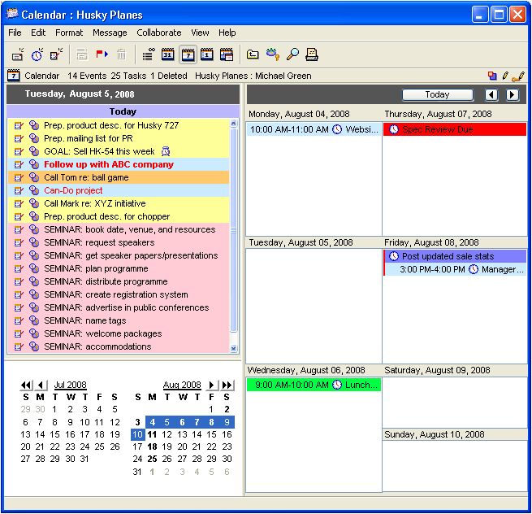Toggle task icon for Call Tom re: ball game
Viewport: 532px width, 514px height.
point(19,178)
